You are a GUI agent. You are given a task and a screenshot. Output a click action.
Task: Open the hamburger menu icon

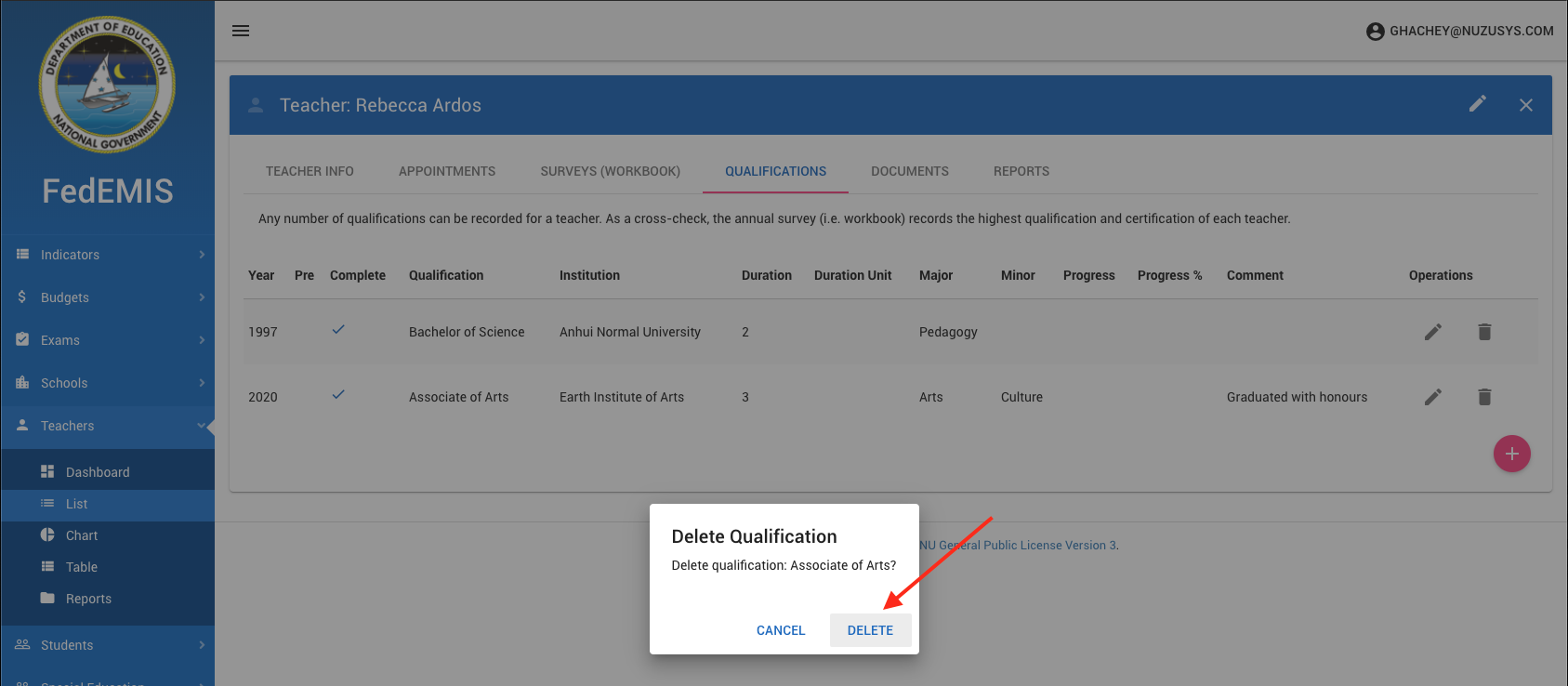(x=241, y=31)
